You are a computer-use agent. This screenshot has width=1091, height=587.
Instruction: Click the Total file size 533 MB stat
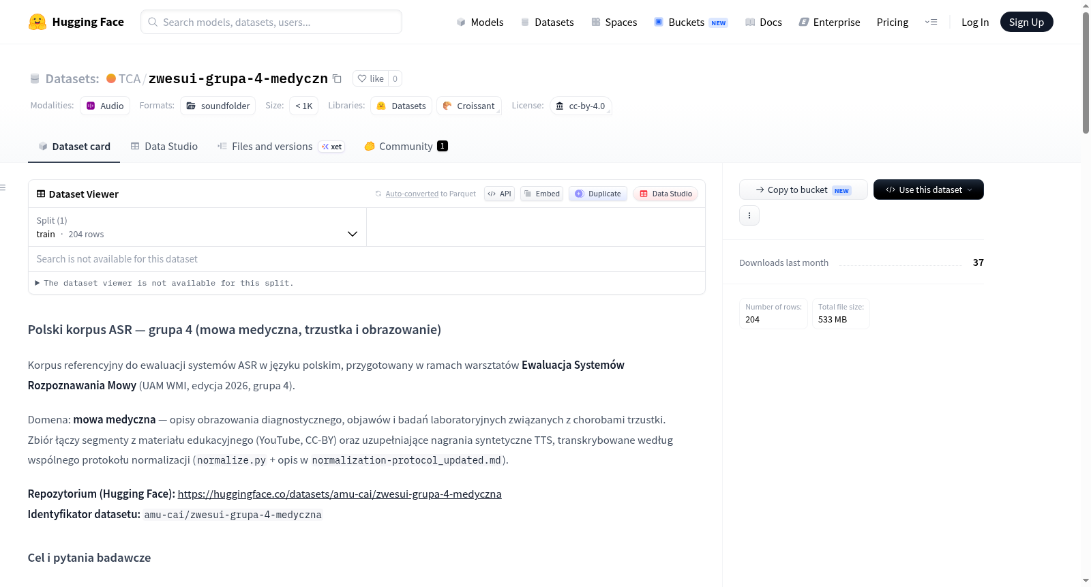point(841,314)
